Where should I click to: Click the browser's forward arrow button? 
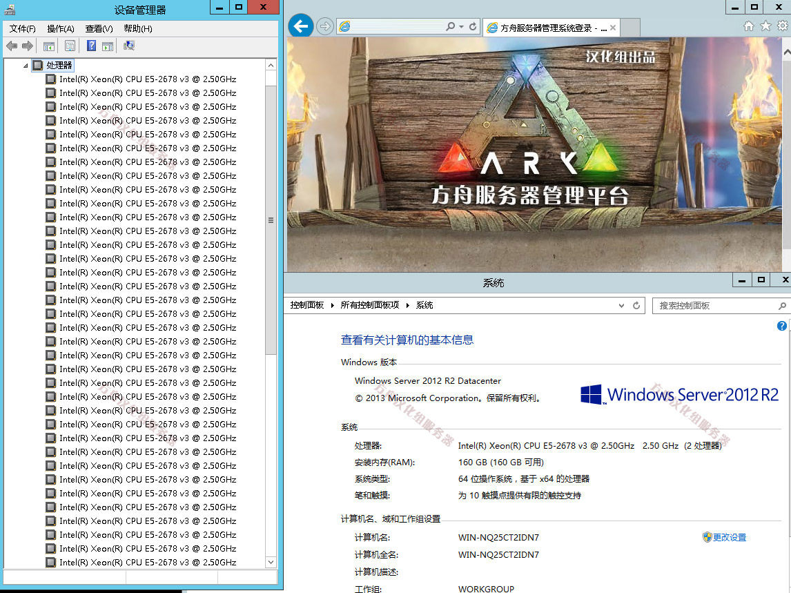point(325,26)
